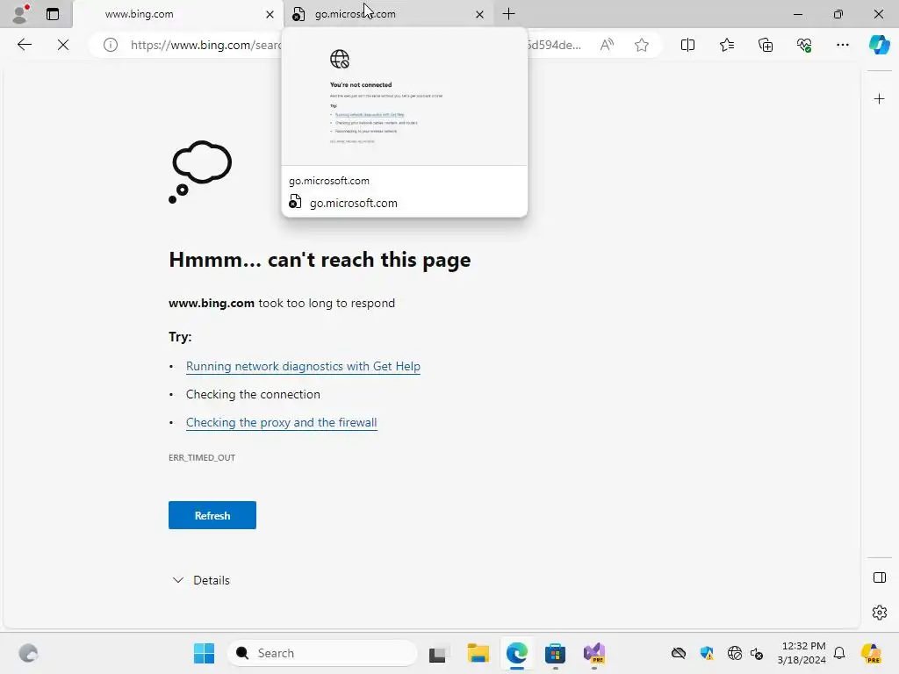
Task: Close the go.microsoft.com tab
Action: coord(480,14)
